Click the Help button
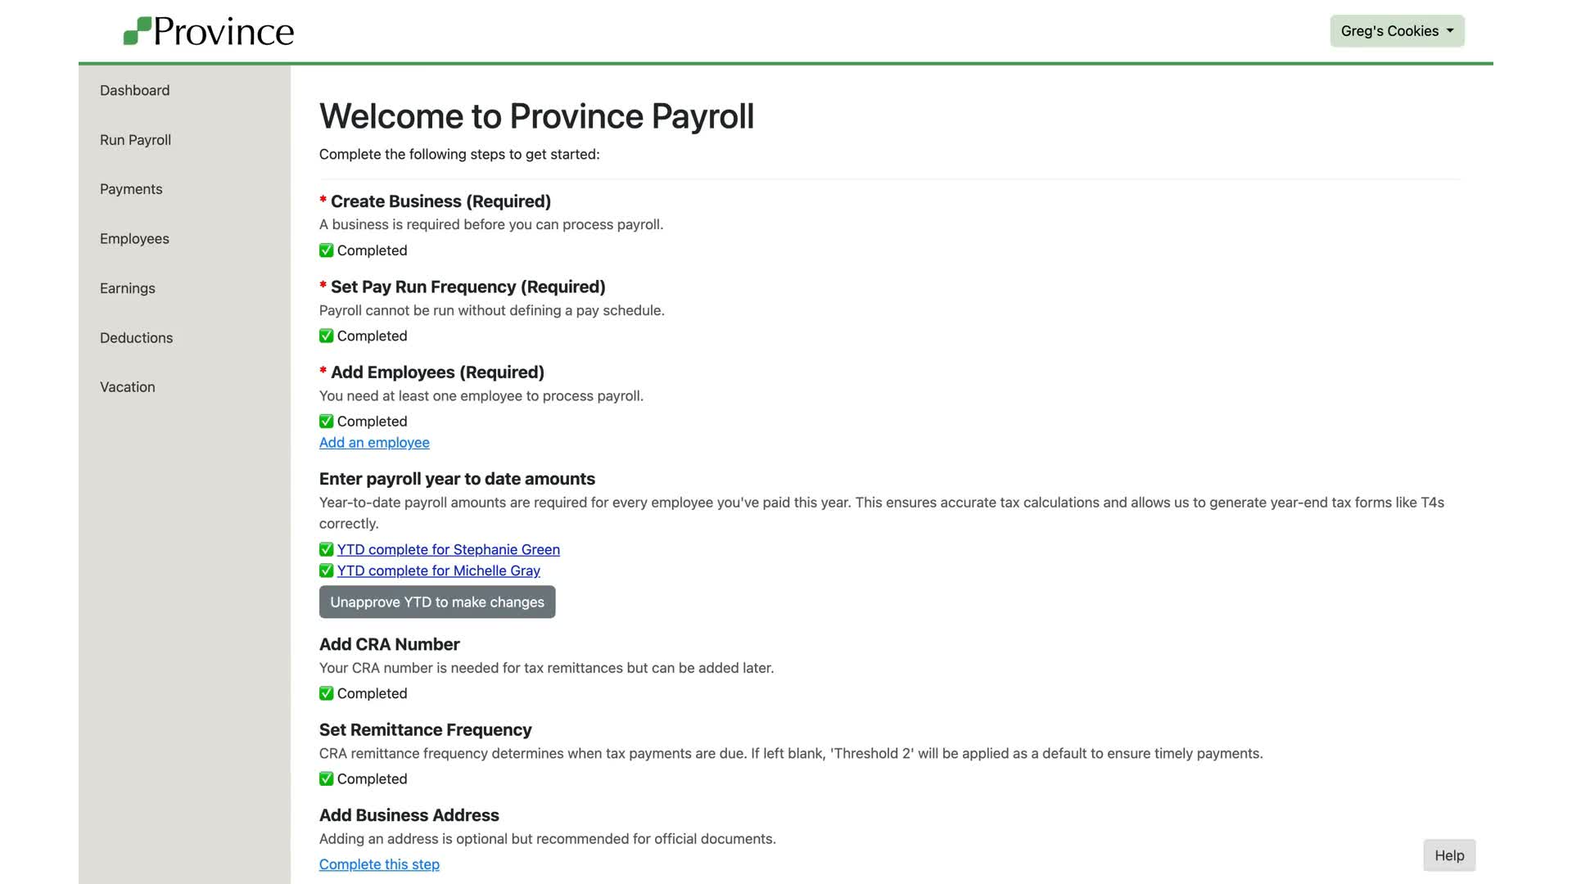 tap(1449, 855)
